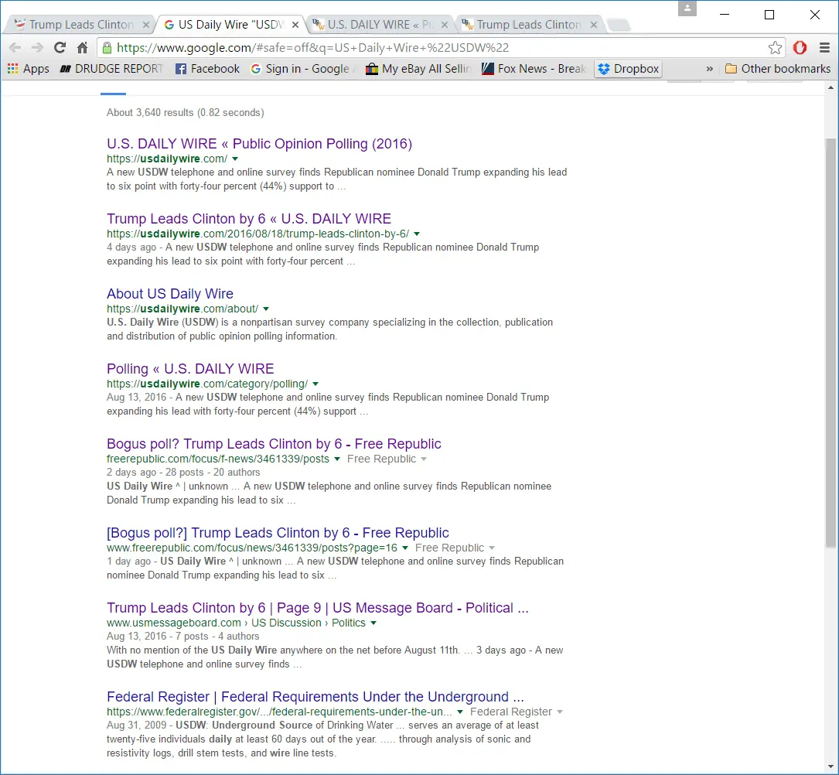Open About US Daily Wire result

tap(169, 294)
